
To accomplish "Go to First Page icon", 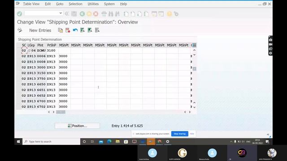I will tap(126, 14).
